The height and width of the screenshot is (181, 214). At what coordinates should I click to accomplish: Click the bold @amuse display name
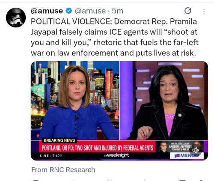pos(47,11)
